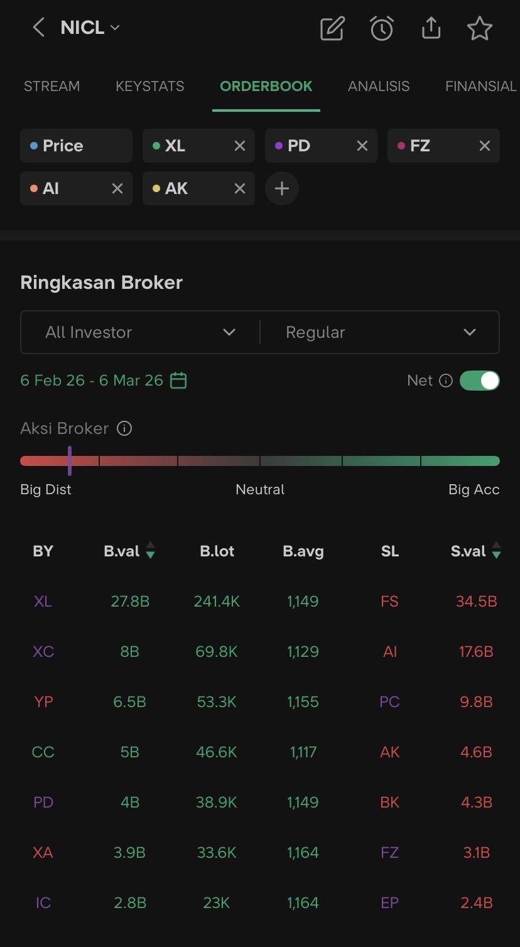Tap the price alert clock icon

coord(382,28)
